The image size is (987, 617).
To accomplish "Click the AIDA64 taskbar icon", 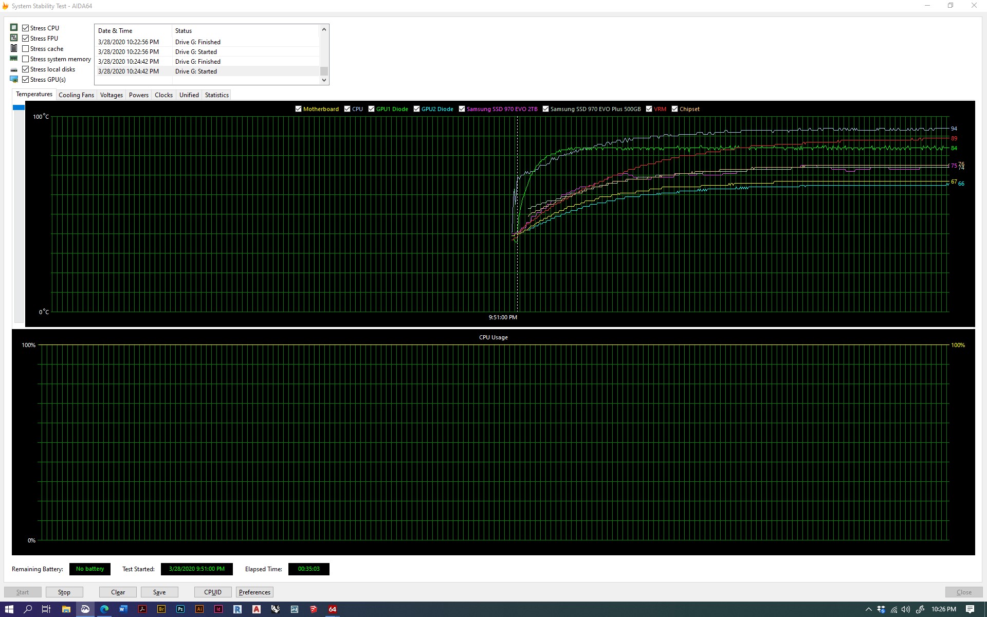I will tap(333, 609).
